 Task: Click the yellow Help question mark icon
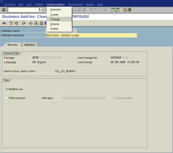click(x=125, y=10)
